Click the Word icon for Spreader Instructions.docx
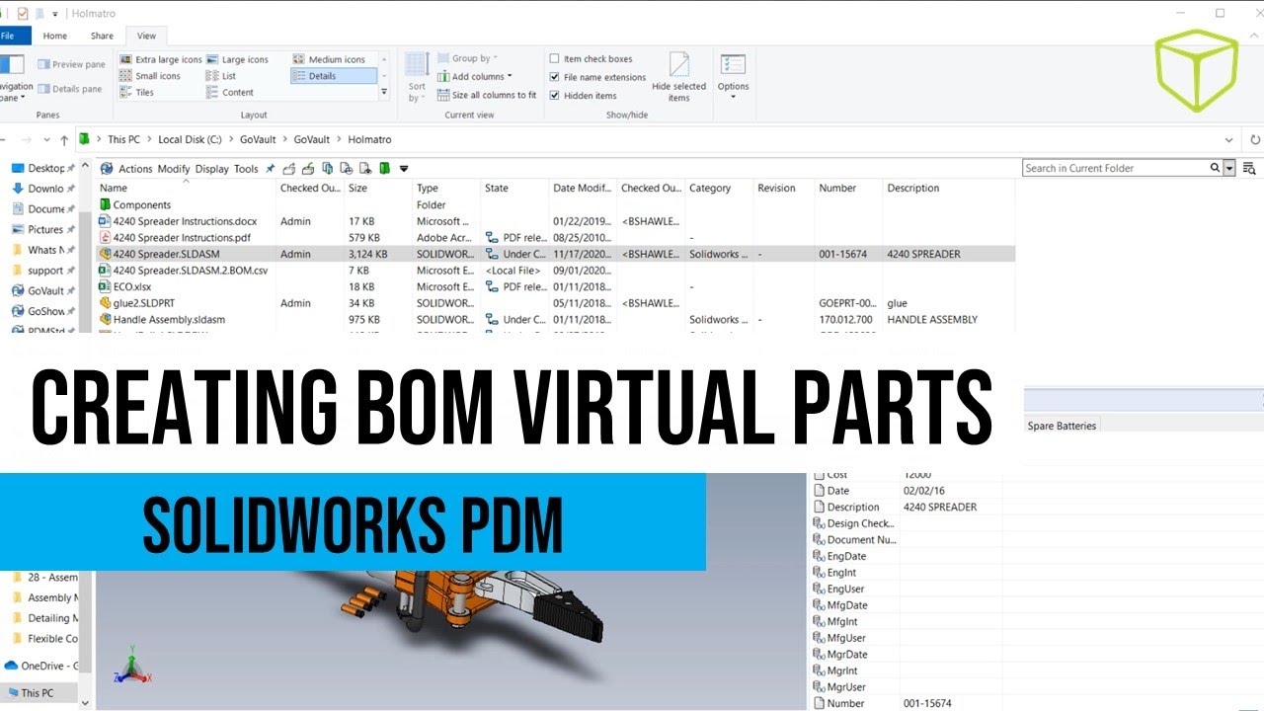The image size is (1264, 711). 106,221
